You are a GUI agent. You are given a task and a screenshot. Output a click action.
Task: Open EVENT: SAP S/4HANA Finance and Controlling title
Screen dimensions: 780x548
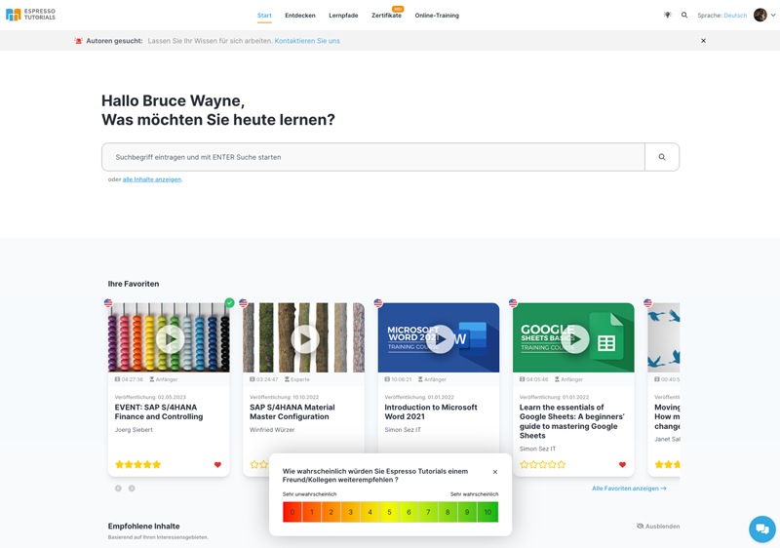coord(159,411)
